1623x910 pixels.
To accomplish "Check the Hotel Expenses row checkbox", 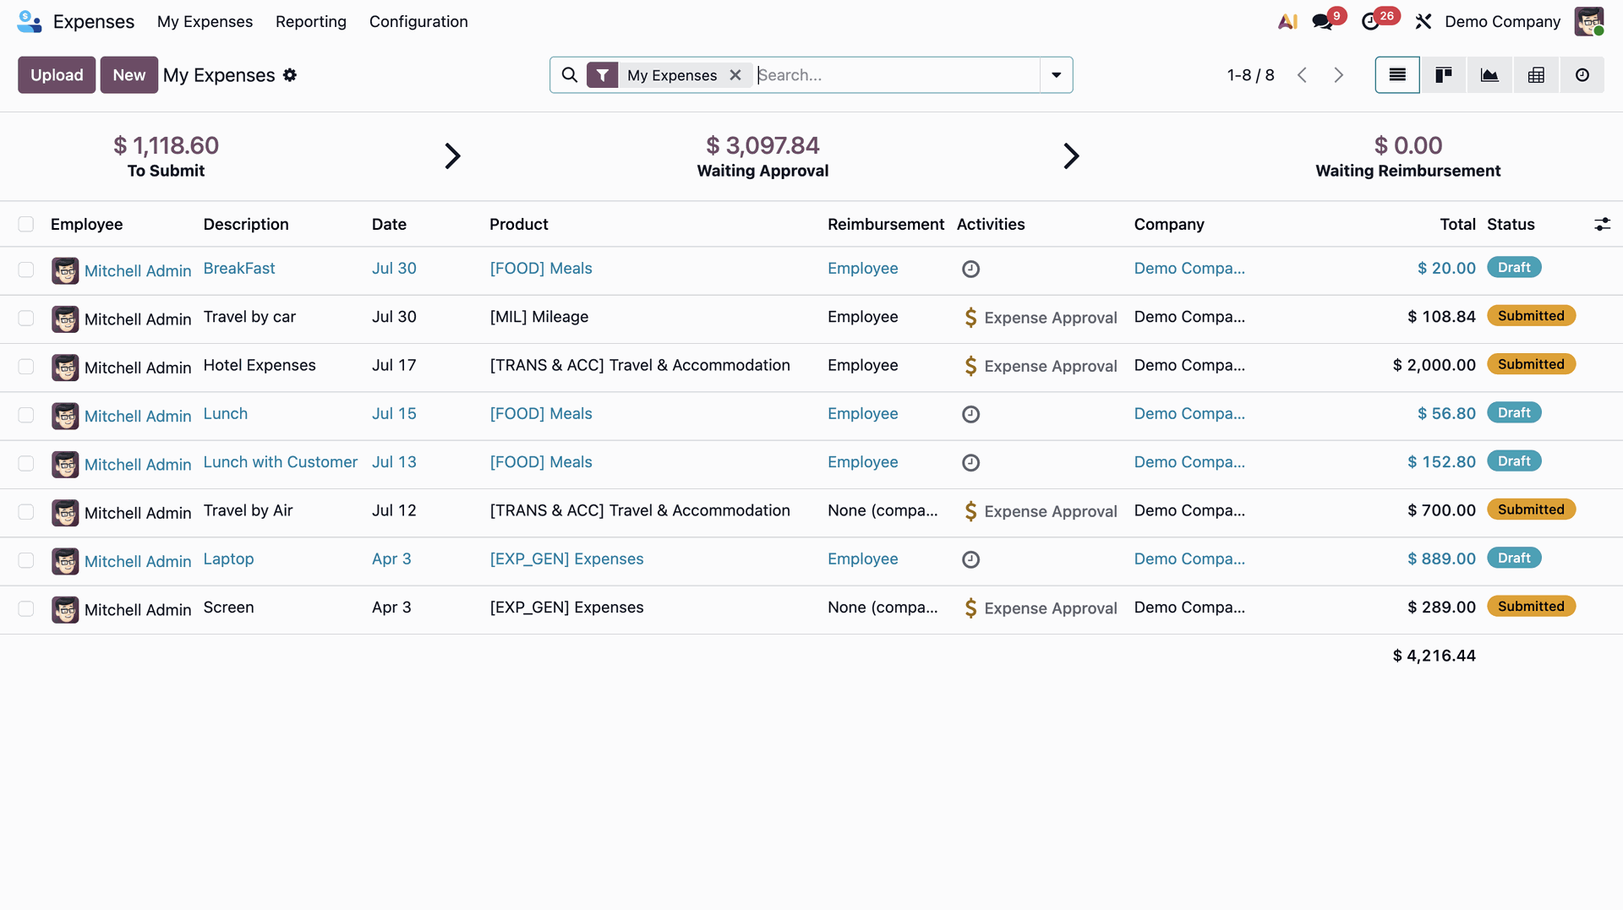I will (26, 367).
